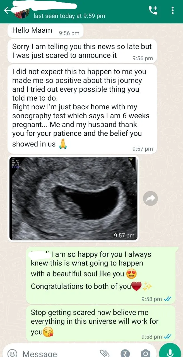This screenshot has height=357, width=183.
Task: Start a call using the phone icon
Action: pyautogui.click(x=153, y=10)
